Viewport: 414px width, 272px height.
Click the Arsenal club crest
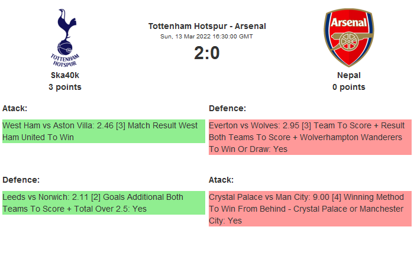(348, 37)
